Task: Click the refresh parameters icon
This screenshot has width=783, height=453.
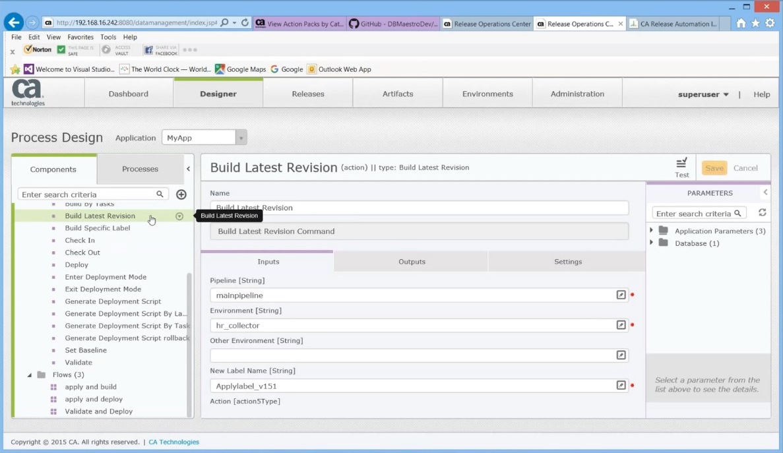Action: coord(762,213)
